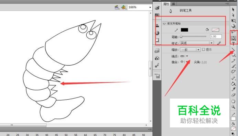
Task: Open the Transform panel icon
Action: tap(157, 40)
